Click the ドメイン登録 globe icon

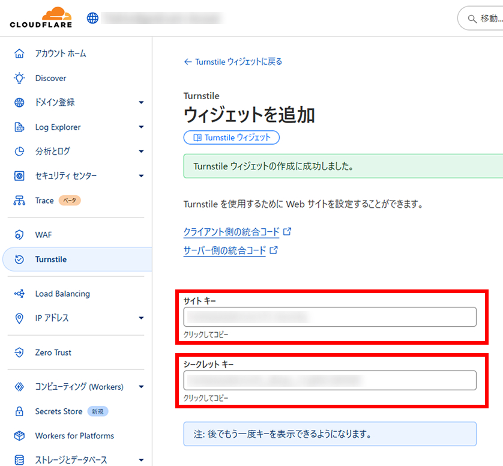[x=19, y=102]
